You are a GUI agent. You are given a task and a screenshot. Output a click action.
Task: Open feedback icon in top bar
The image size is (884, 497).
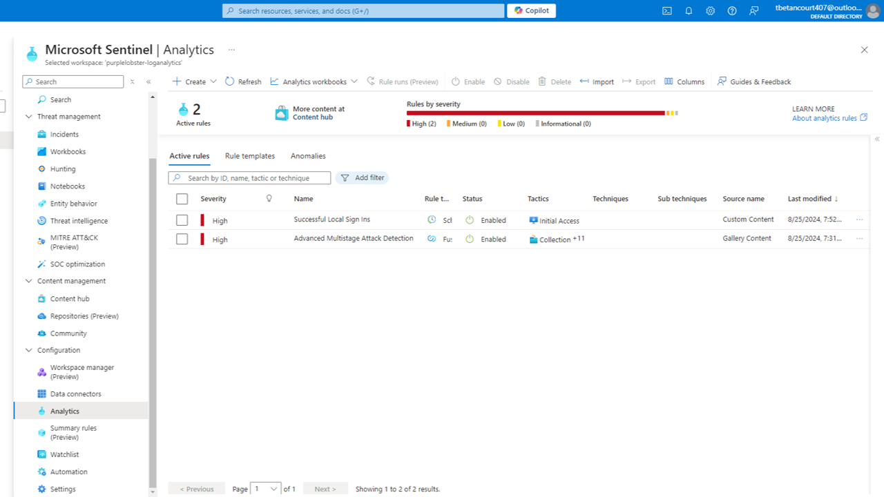tap(753, 10)
